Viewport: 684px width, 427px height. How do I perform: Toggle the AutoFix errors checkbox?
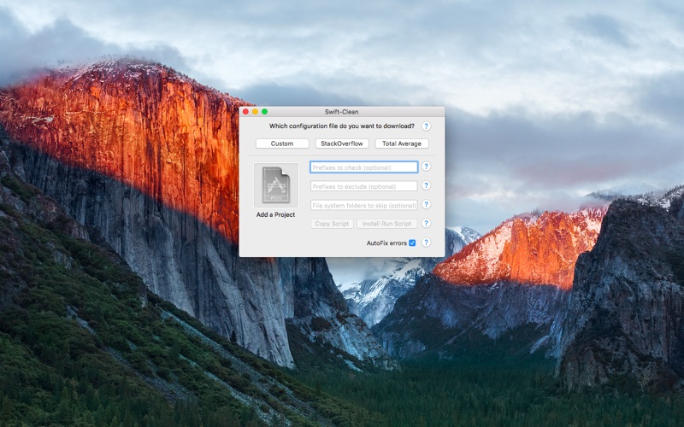point(412,243)
